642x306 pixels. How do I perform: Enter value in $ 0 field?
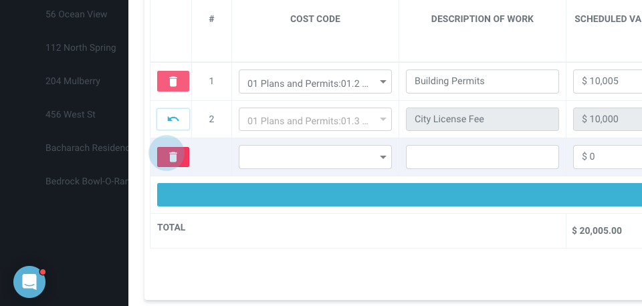click(607, 157)
